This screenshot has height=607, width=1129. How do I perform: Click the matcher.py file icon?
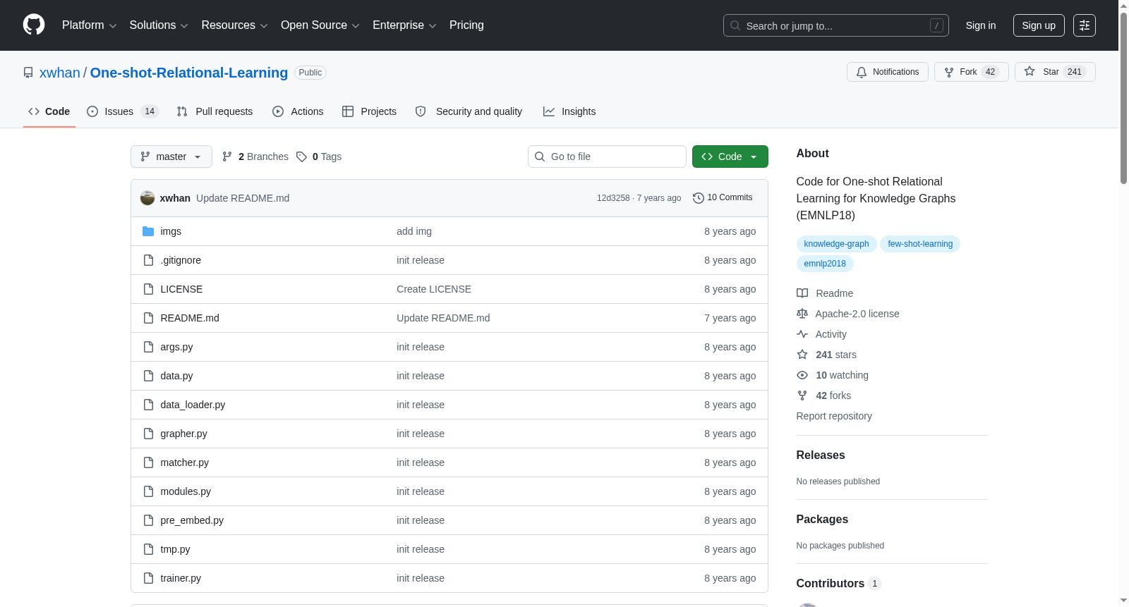148,462
